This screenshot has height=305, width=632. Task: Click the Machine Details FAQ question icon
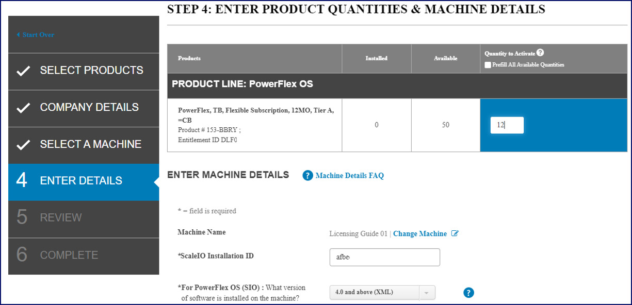308,176
